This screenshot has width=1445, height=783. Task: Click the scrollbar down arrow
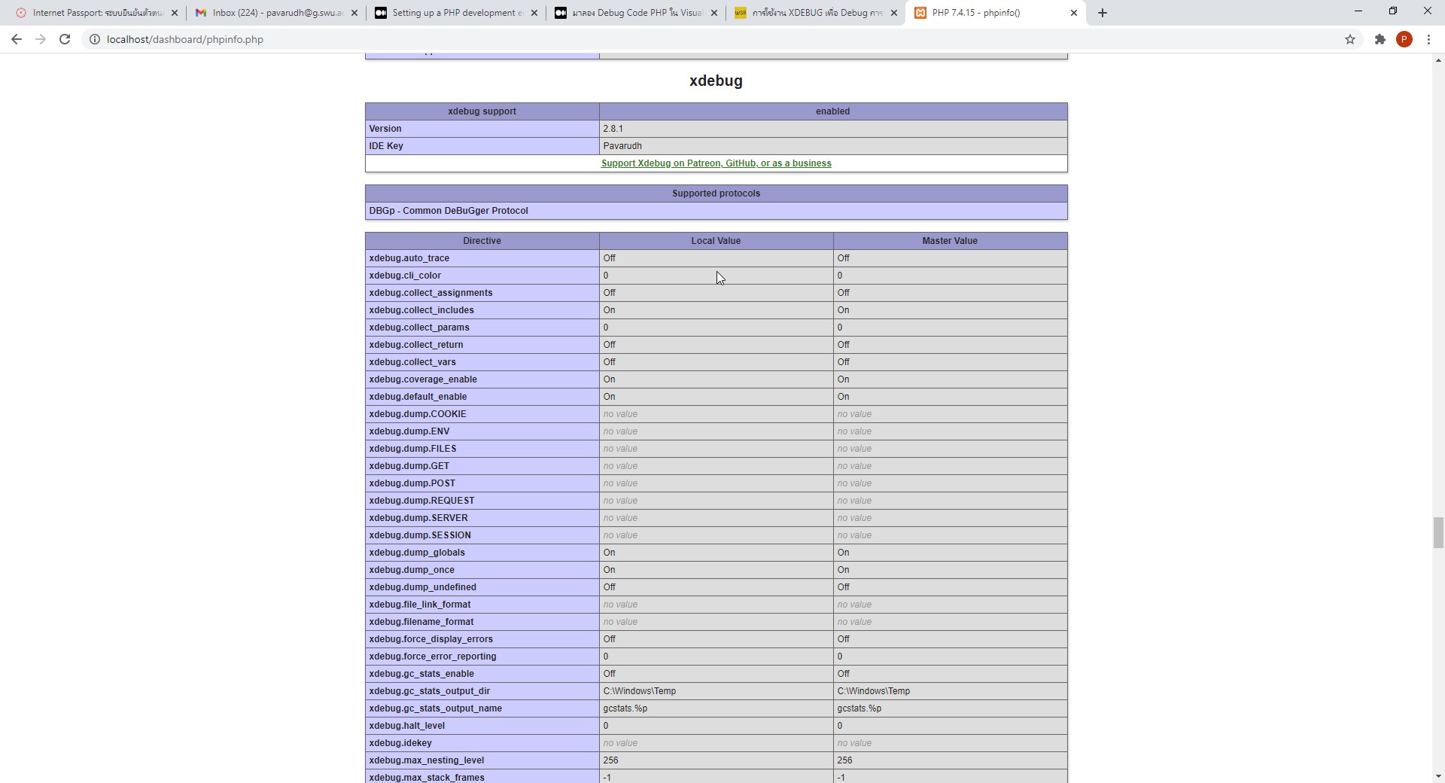click(1438, 776)
